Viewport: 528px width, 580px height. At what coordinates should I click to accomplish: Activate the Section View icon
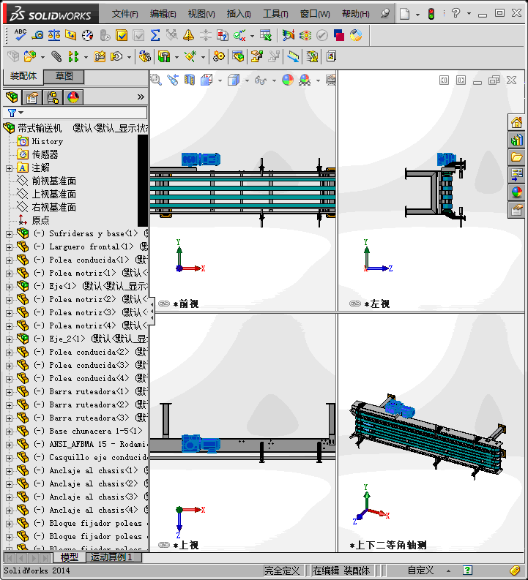(x=189, y=80)
